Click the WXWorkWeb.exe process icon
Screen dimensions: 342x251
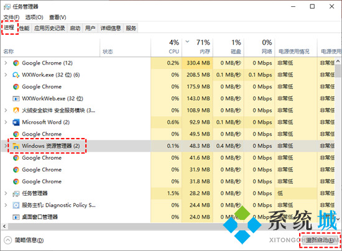click(x=16, y=99)
